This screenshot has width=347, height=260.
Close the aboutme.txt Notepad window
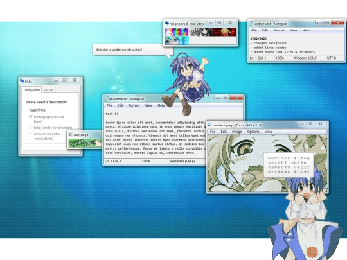tap(236, 98)
